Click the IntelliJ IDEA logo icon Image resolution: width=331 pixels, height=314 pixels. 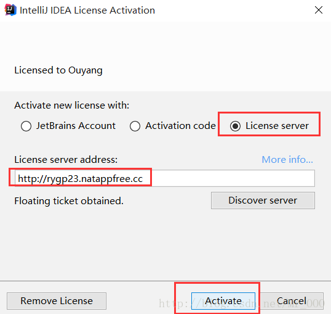pyautogui.click(x=10, y=10)
